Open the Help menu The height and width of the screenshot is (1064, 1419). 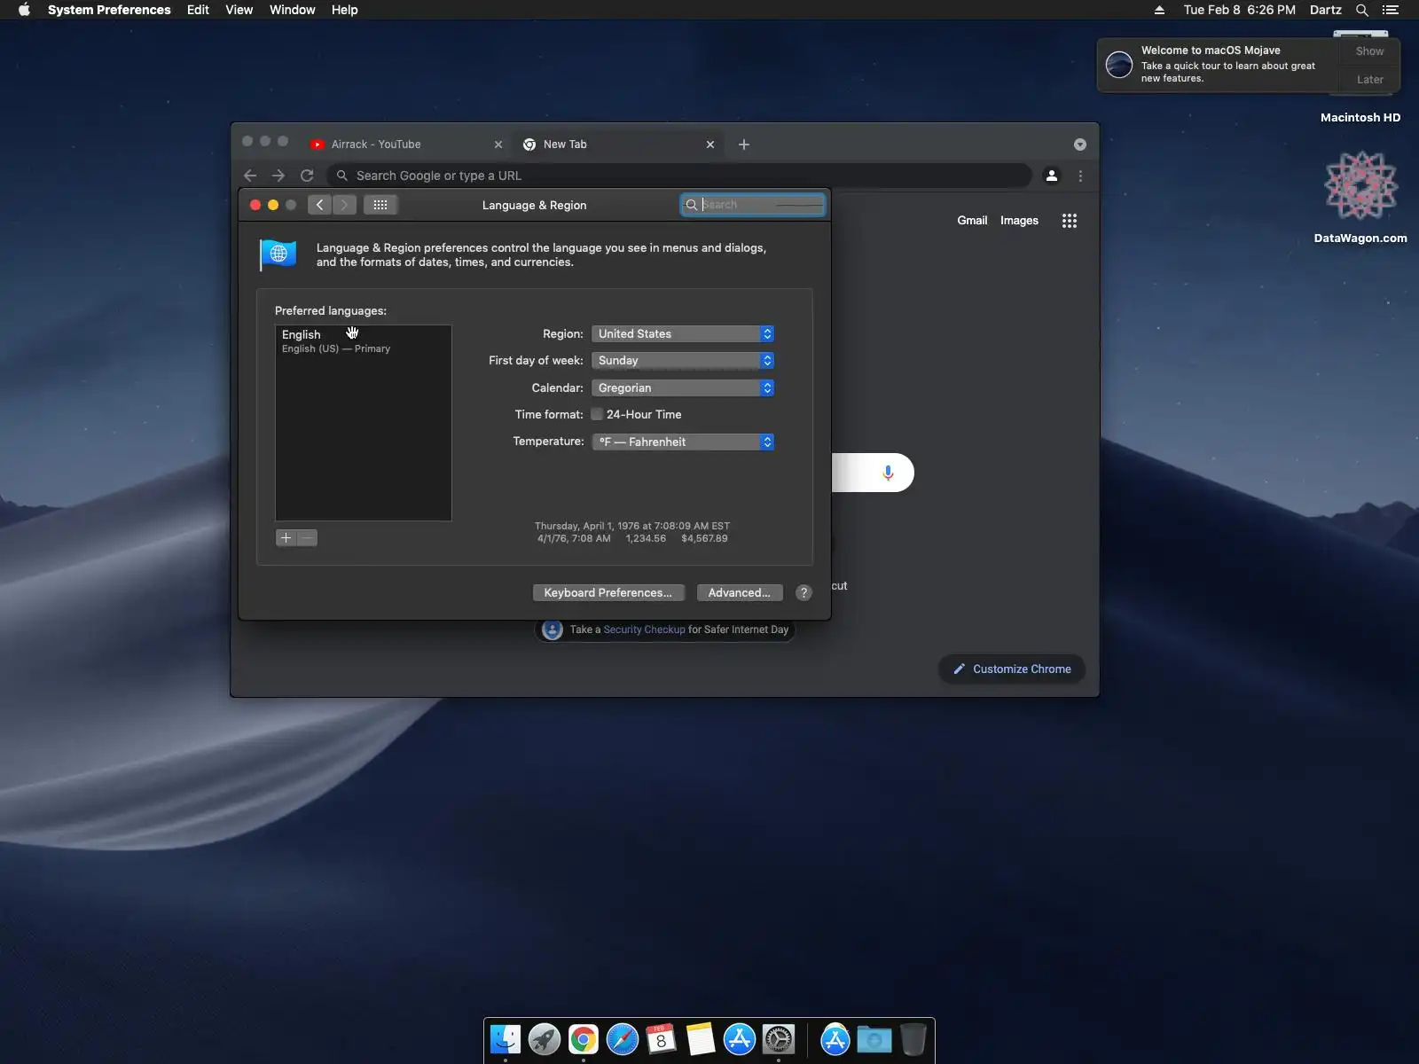coord(345,10)
